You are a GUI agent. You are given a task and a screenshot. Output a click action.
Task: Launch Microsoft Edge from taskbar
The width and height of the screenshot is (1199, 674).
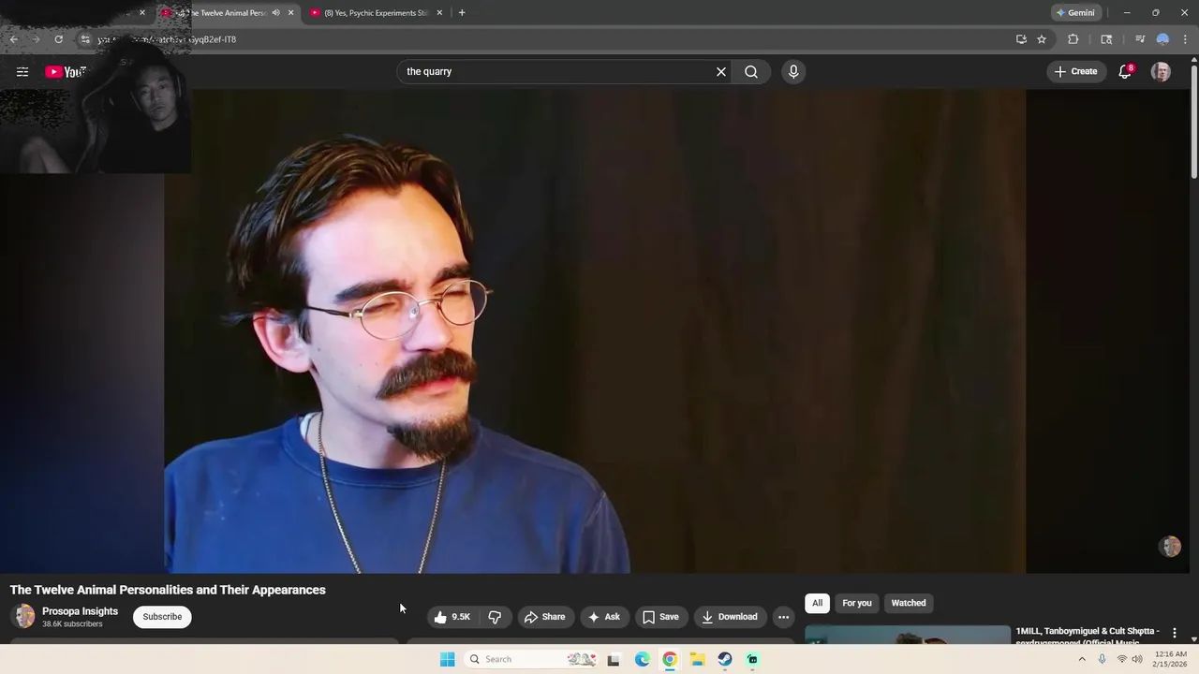pyautogui.click(x=642, y=659)
